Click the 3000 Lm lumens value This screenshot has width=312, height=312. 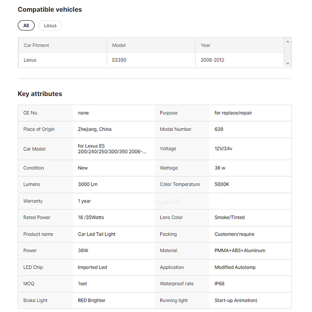click(x=88, y=184)
